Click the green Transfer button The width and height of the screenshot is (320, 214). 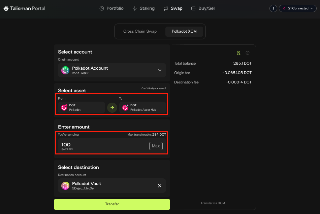pyautogui.click(x=112, y=204)
